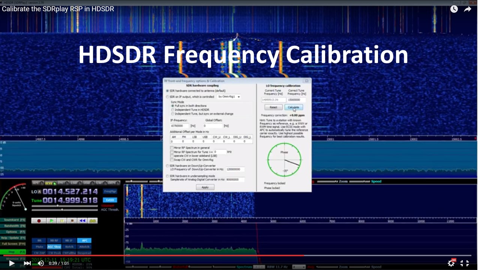Click HDSDR stop playback button
480x270 pixels.
72,221
